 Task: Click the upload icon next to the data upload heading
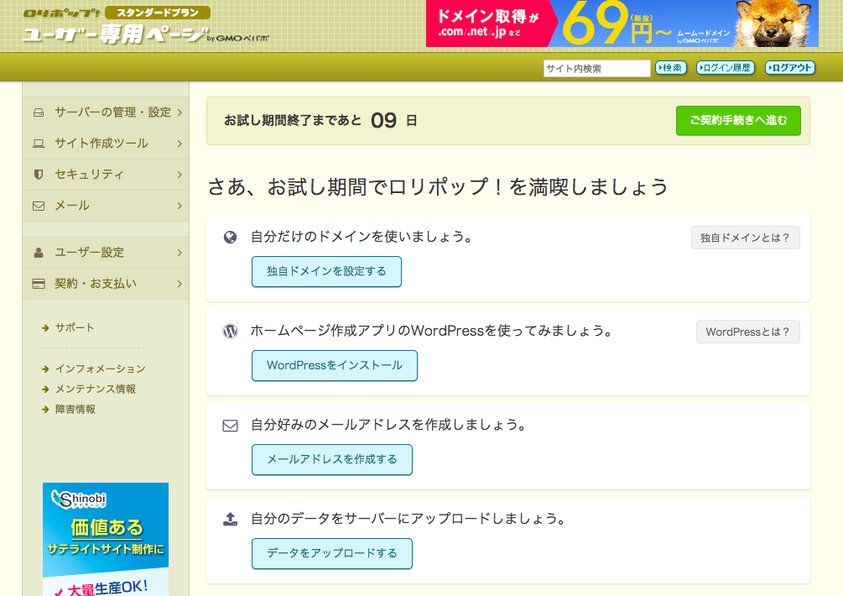(x=230, y=519)
